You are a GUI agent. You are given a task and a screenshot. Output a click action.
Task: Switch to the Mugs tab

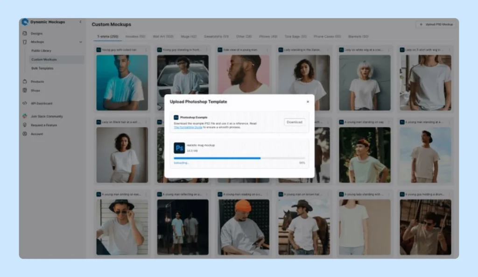(189, 36)
